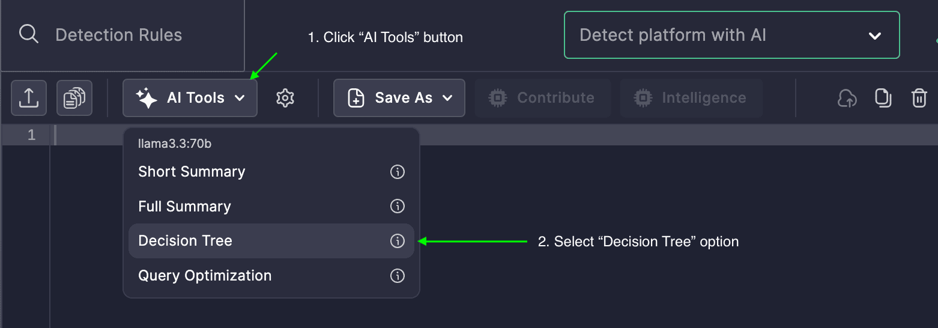The height and width of the screenshot is (328, 938).
Task: Select the Short Summary menu option
Action: [192, 172]
